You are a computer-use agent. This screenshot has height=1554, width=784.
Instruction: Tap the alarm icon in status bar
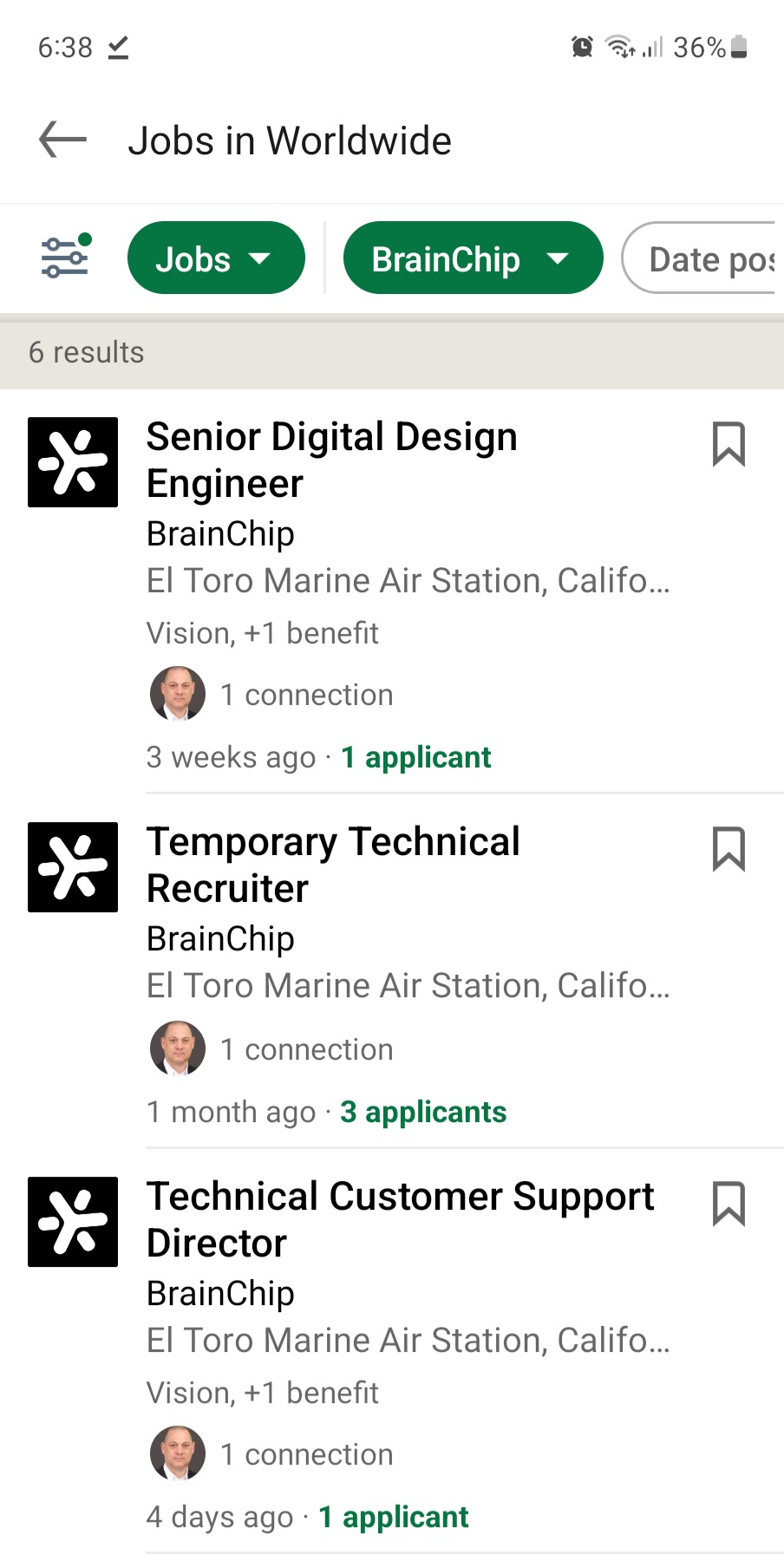pos(582,47)
